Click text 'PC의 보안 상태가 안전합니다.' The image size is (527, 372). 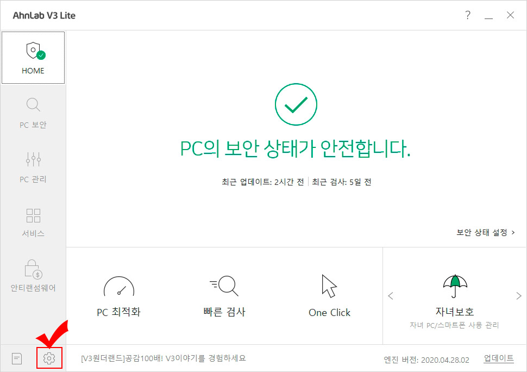pos(295,148)
